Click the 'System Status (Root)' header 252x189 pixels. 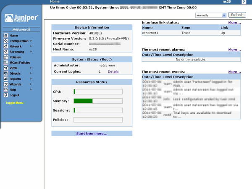click(92, 60)
